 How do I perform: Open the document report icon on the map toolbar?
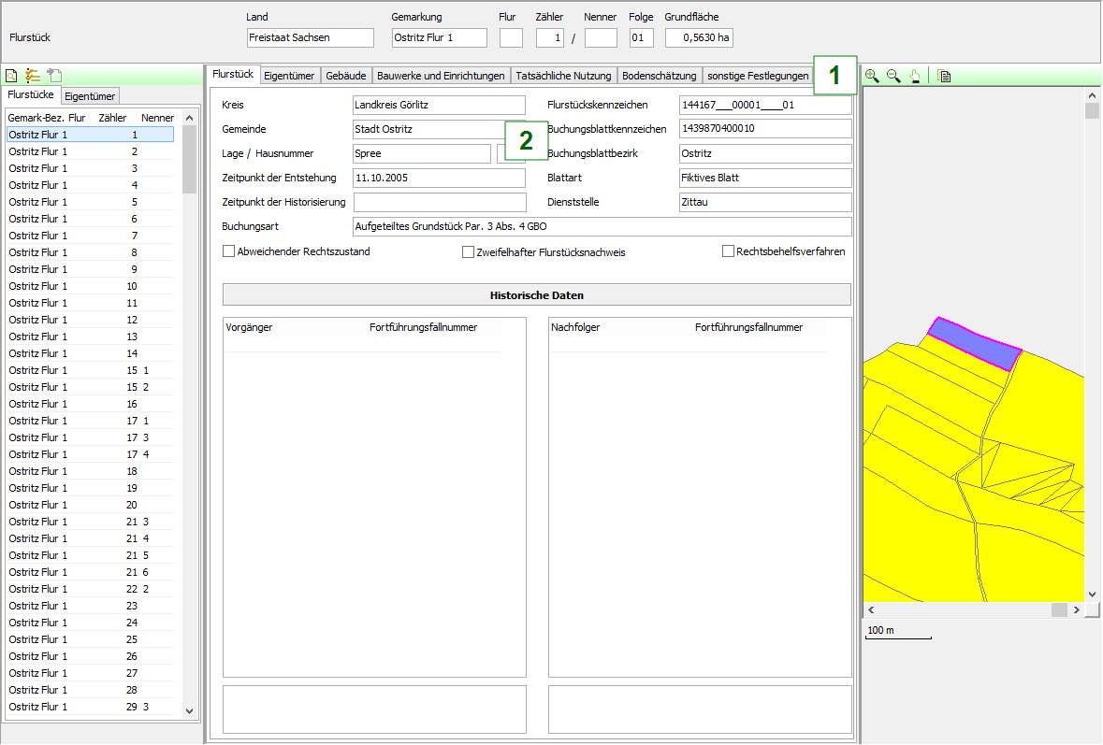click(x=944, y=75)
